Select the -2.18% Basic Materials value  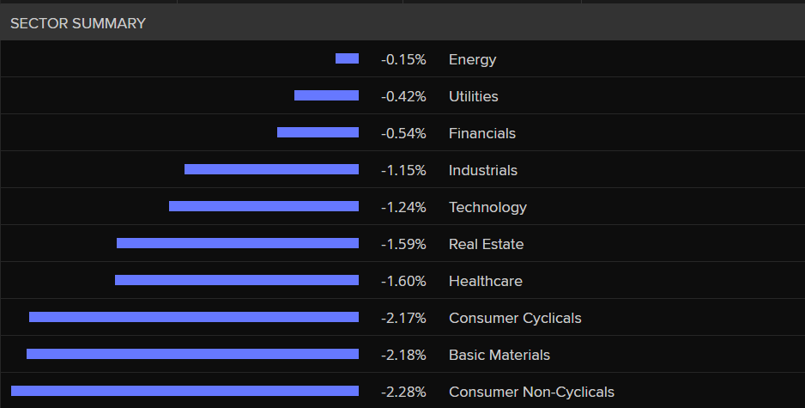[x=403, y=355]
